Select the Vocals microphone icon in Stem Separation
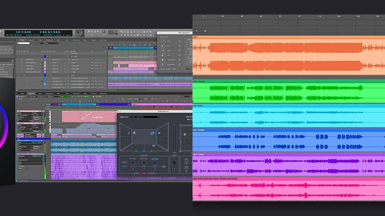 [163, 50]
